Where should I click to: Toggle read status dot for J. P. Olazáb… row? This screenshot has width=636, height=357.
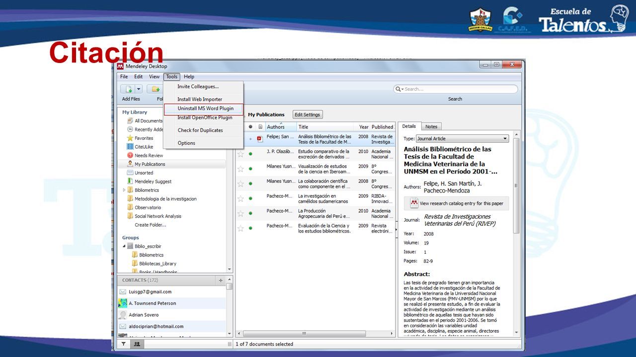[250, 154]
